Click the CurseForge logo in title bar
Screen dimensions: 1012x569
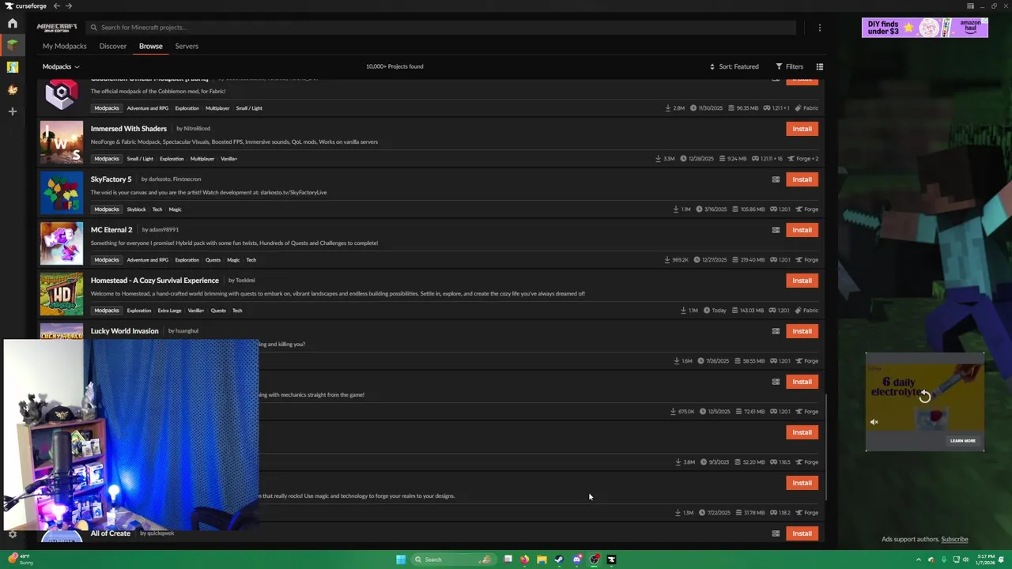pyautogui.click(x=25, y=6)
